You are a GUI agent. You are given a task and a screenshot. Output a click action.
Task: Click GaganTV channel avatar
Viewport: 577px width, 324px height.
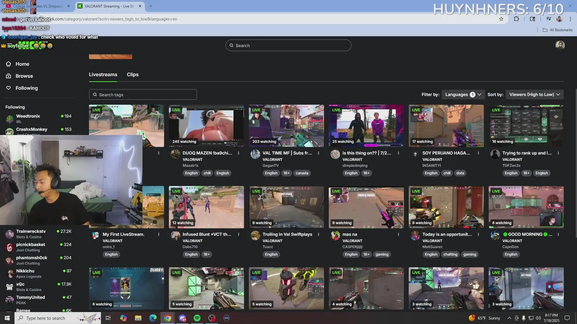click(255, 154)
